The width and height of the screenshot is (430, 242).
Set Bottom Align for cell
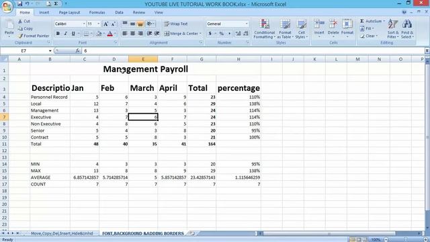[140, 24]
